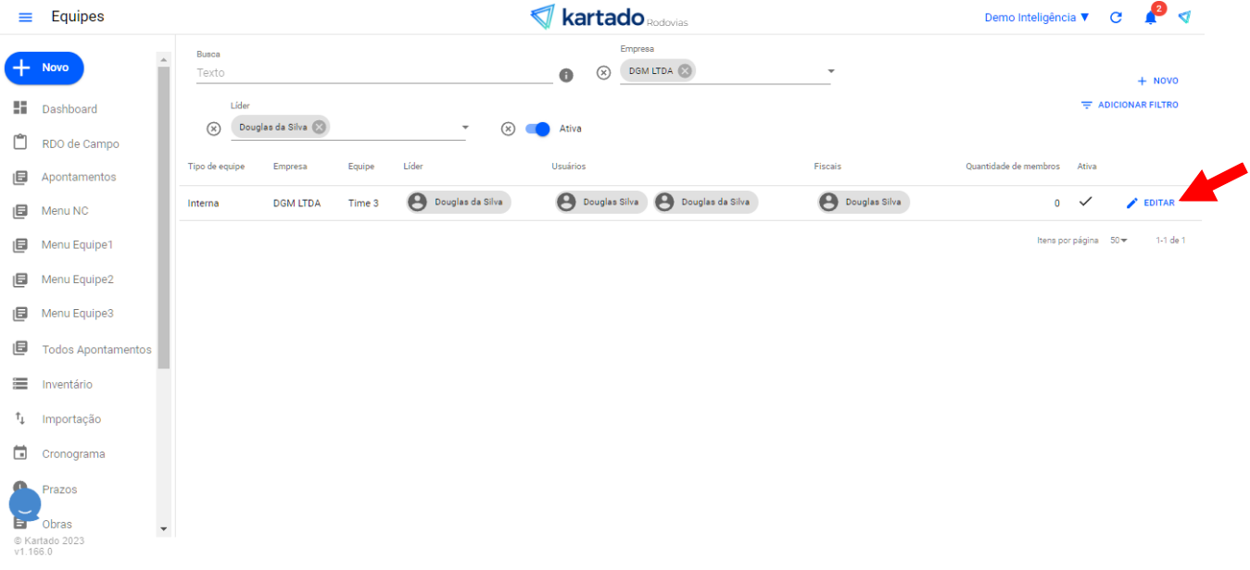Click the blue Novo button
Image resolution: width=1250 pixels, height=570 pixels.
coord(44,68)
